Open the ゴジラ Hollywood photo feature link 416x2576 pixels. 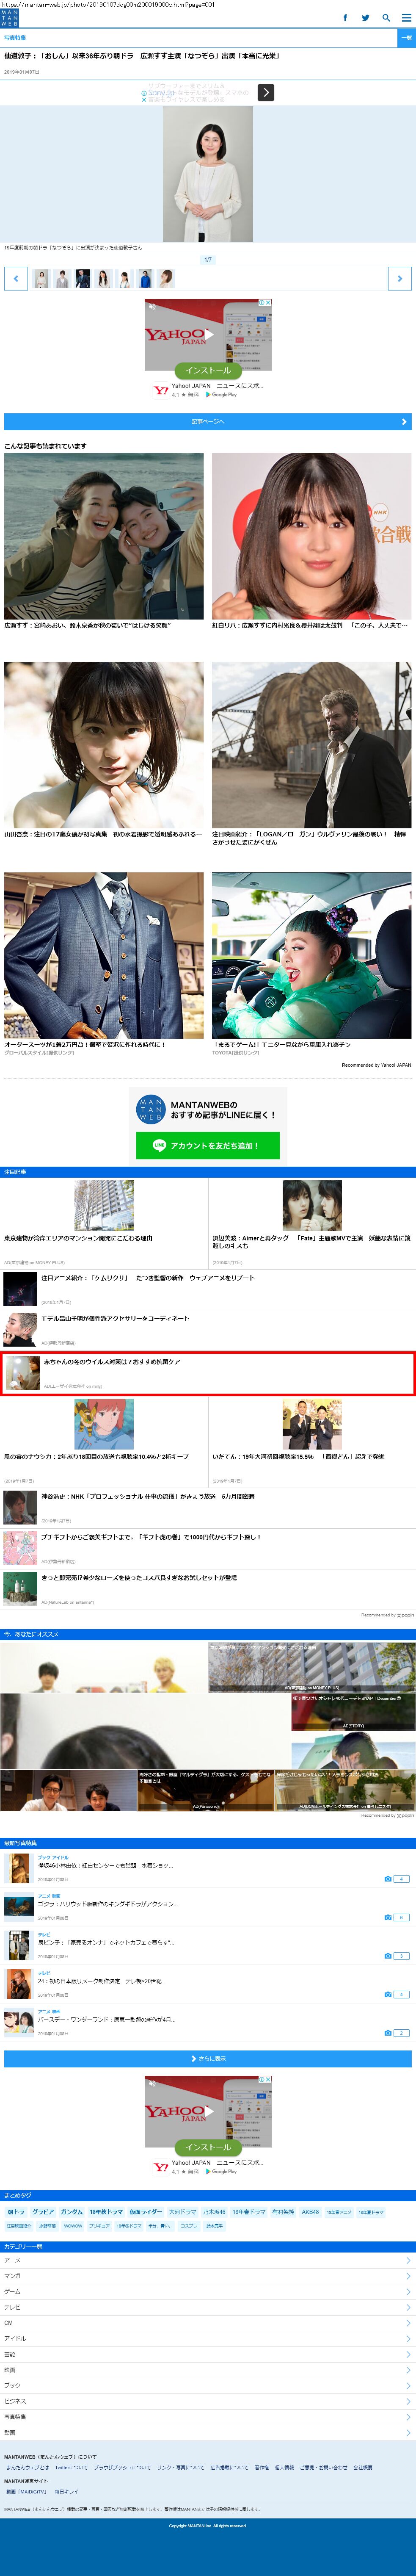click(x=108, y=1904)
